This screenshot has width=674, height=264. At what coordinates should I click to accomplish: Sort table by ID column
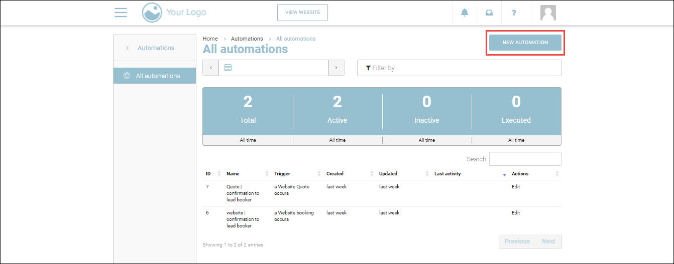(208, 174)
